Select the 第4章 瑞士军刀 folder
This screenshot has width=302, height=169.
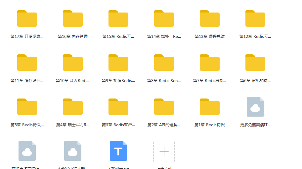(x=72, y=107)
